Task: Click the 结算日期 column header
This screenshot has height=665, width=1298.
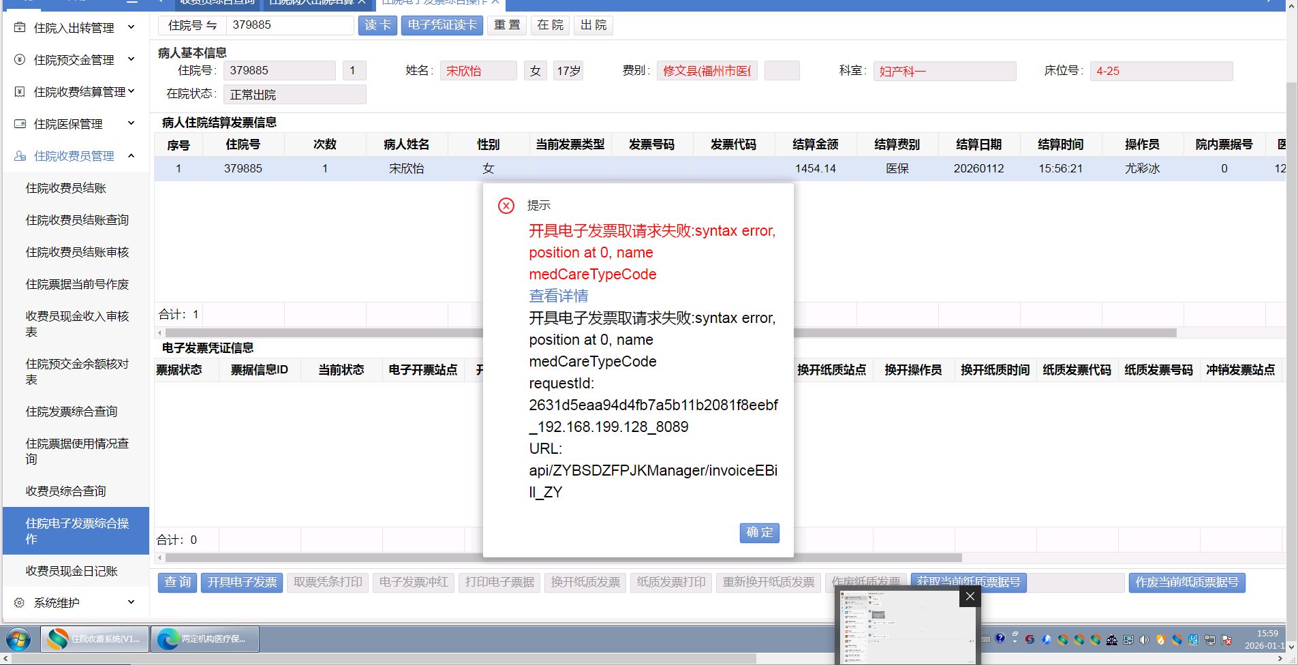Action: 979,144
